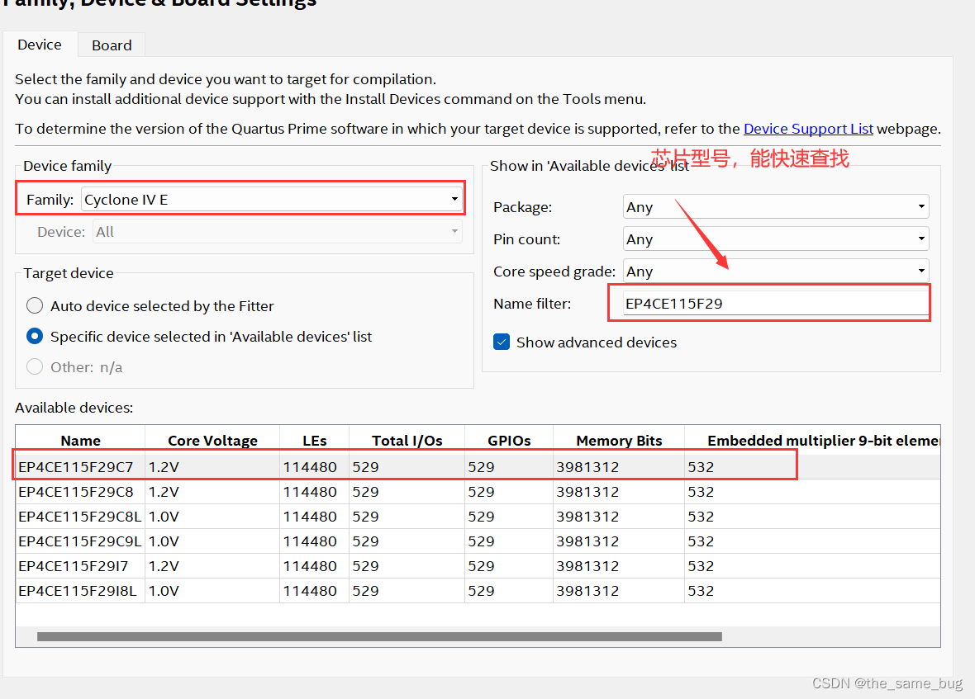This screenshot has width=975, height=699.
Task: Click the Name filter input field
Action: [775, 304]
